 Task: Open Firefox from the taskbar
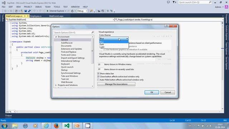point(57,126)
